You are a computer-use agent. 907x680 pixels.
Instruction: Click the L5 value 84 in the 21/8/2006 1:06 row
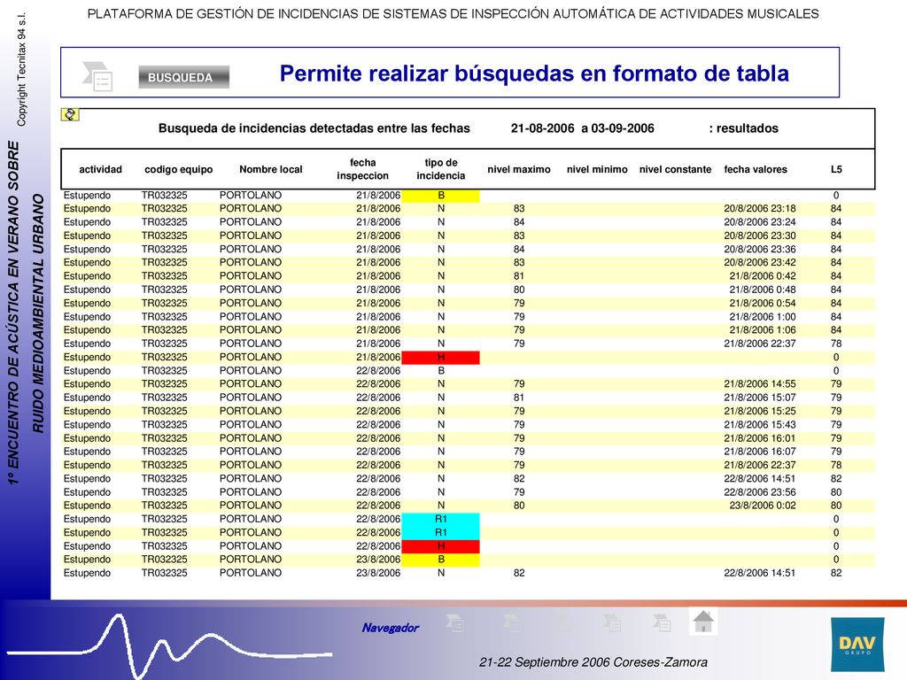pyautogui.click(x=836, y=330)
